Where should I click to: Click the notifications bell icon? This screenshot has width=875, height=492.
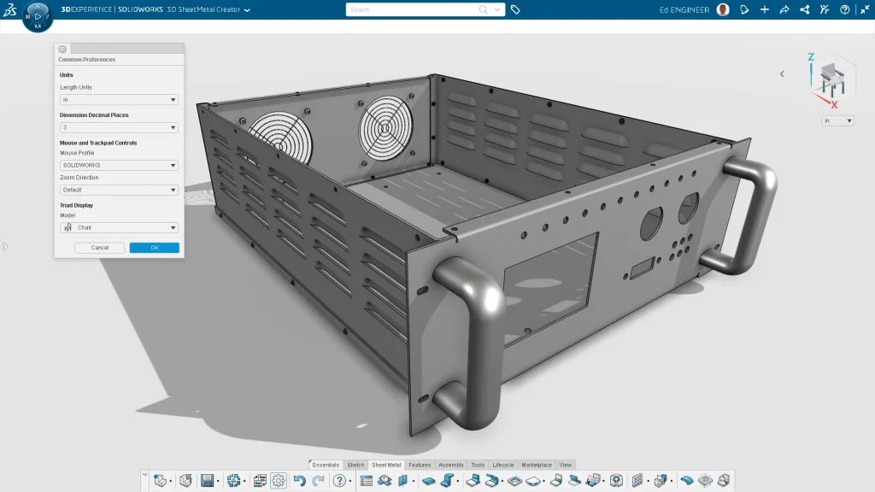[744, 9]
